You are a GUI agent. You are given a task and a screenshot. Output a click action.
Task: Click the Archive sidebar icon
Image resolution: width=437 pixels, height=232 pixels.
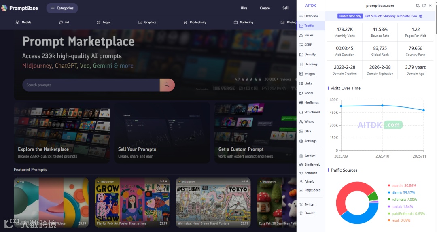301,156
